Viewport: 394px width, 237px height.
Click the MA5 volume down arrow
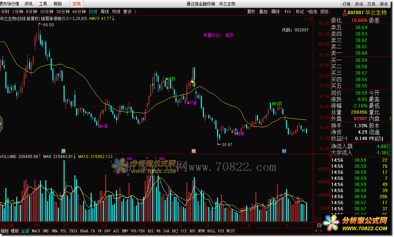click(75, 157)
